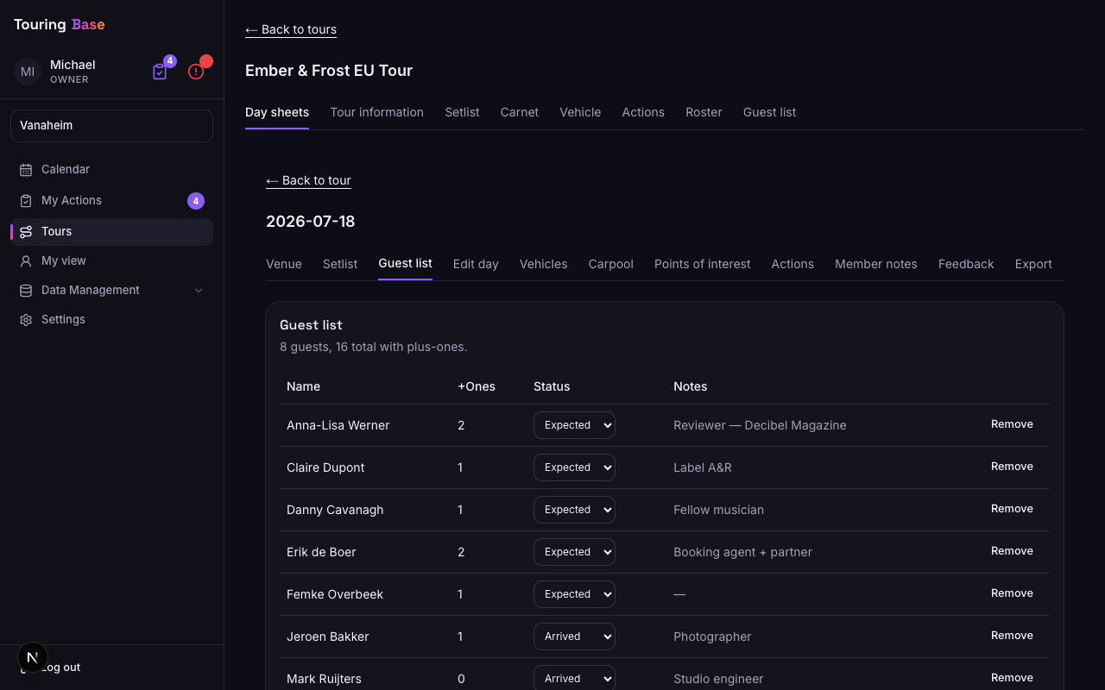Click the My view person icon
Screen dimensions: 1105x690
(x=26, y=261)
